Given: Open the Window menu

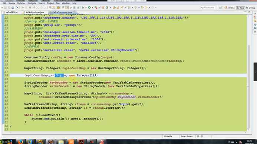Looking at the screenshot, I should click(x=66, y=3).
